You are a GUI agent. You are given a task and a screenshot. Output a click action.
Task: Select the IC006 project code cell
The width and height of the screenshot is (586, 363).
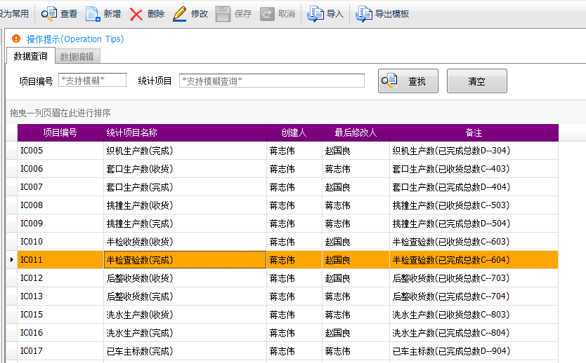click(x=60, y=169)
